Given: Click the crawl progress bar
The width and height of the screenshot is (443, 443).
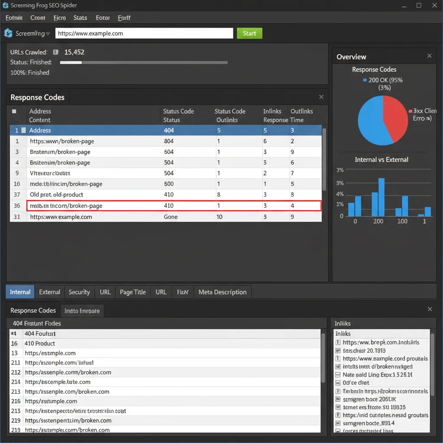Looking at the screenshot, I should 144,62.
